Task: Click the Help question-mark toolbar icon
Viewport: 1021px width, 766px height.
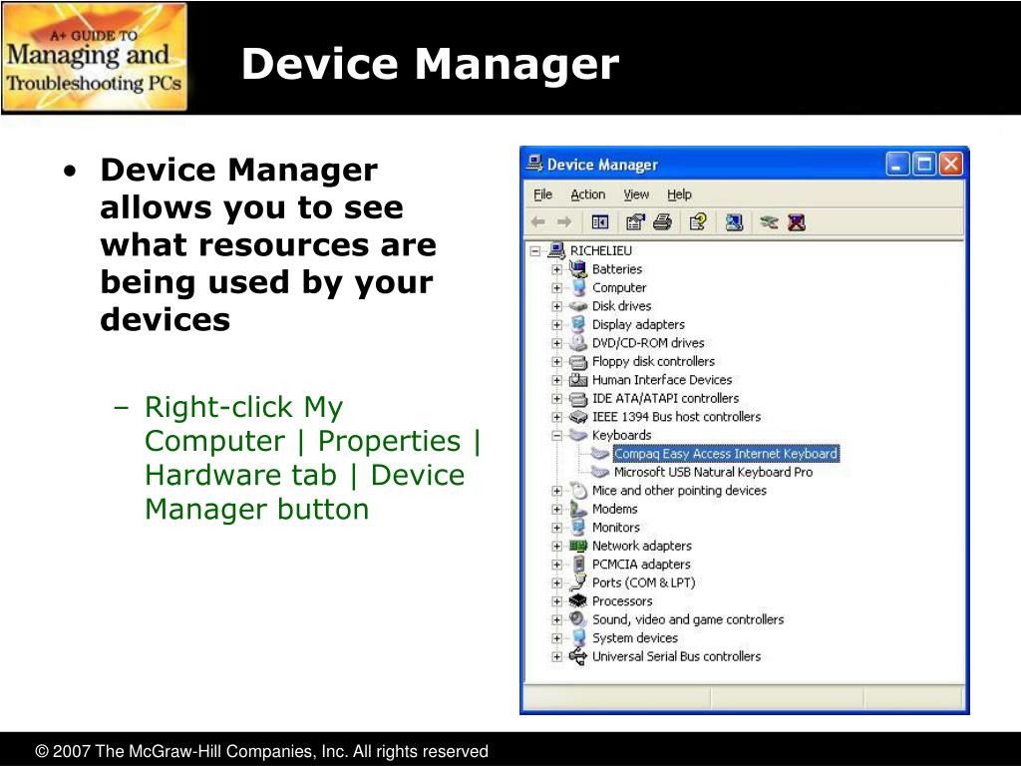Action: (698, 222)
